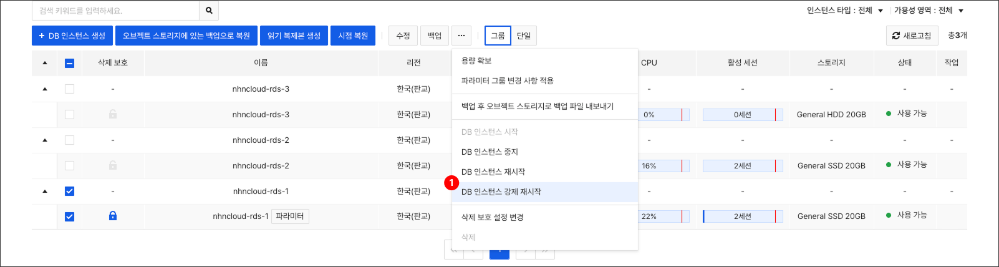The height and width of the screenshot is (267, 999).
Task: Open the more actions (…) button
Action: click(x=461, y=36)
